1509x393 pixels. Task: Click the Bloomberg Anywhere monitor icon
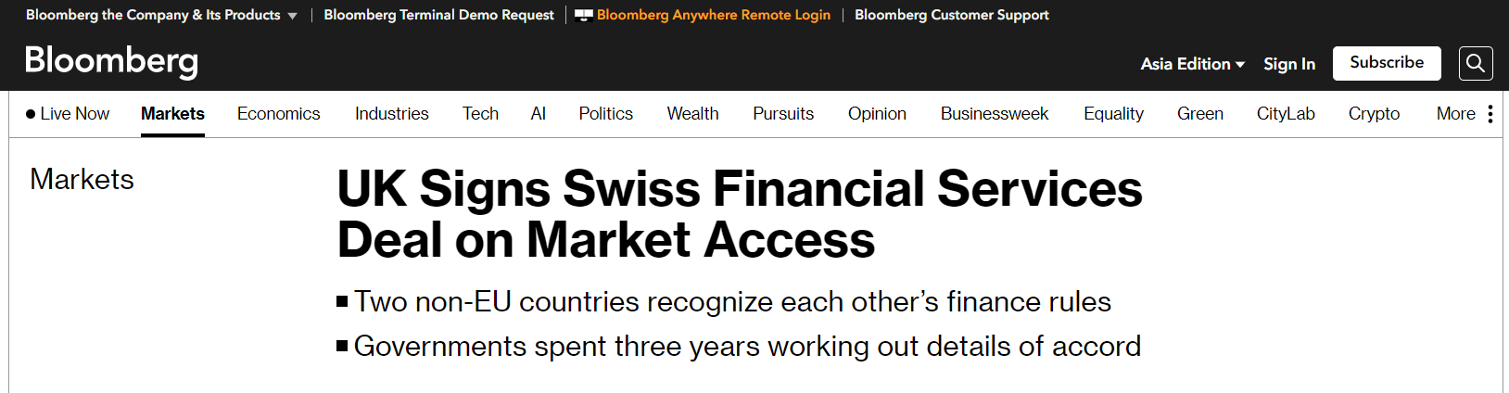[x=583, y=15]
